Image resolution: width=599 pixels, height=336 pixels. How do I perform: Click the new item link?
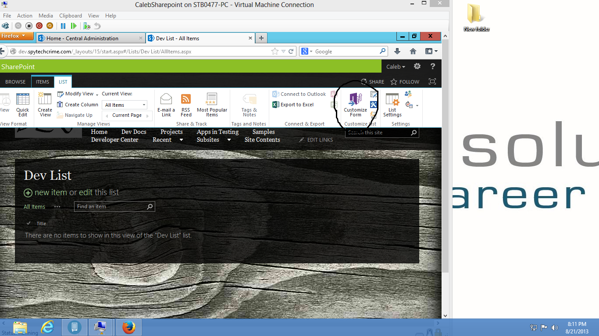coord(45,192)
